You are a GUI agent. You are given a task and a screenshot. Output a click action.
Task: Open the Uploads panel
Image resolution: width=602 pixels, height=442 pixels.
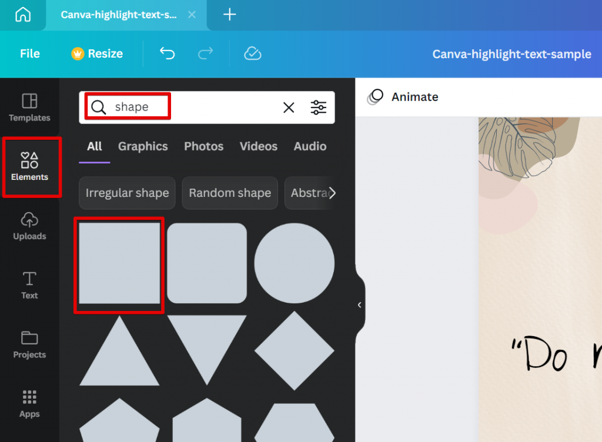pos(29,226)
